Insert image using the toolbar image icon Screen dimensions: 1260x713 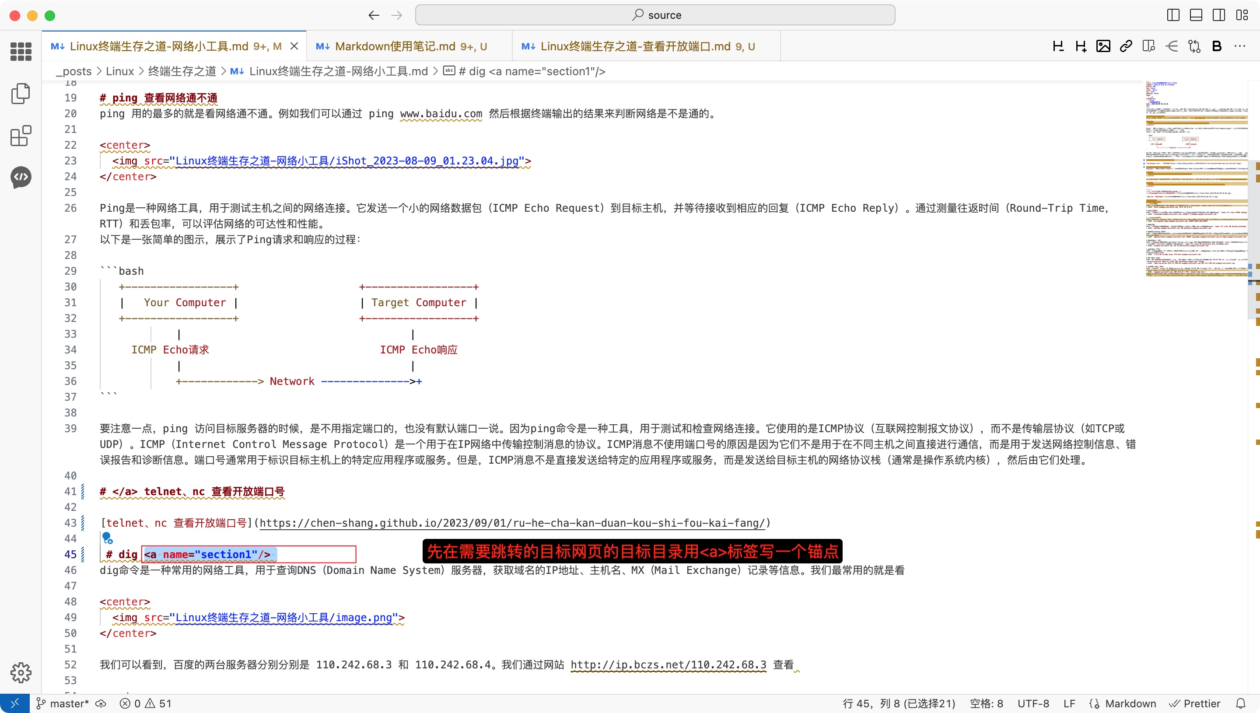(1103, 46)
